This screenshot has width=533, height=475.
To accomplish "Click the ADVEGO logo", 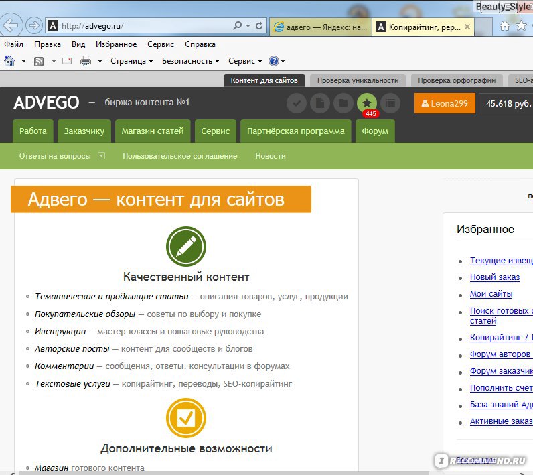I will (x=46, y=103).
